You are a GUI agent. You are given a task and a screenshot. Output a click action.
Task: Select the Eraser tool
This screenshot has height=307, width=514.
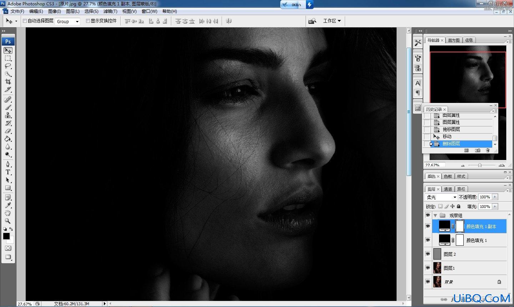click(8, 131)
